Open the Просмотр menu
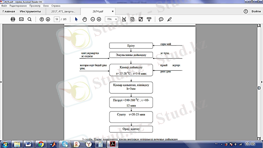The width and height of the screenshot is (263, 148). (x=35, y=6)
